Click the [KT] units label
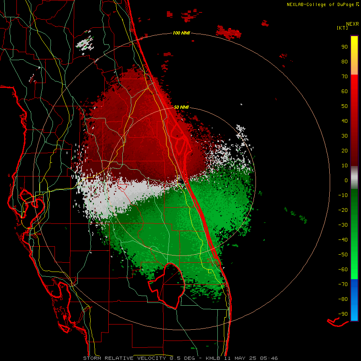This screenshot has height=361, width=361. (x=343, y=28)
